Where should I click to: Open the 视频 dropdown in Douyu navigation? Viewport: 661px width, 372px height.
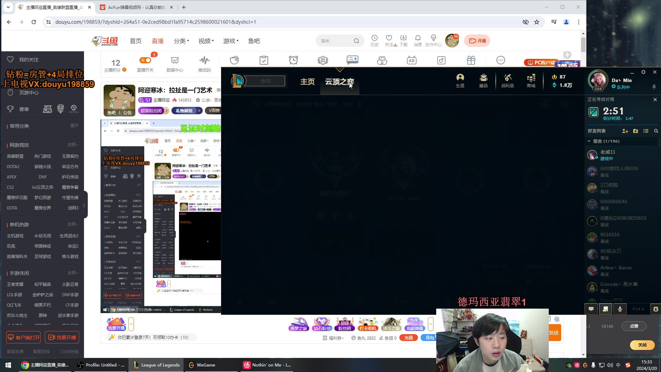click(x=205, y=41)
